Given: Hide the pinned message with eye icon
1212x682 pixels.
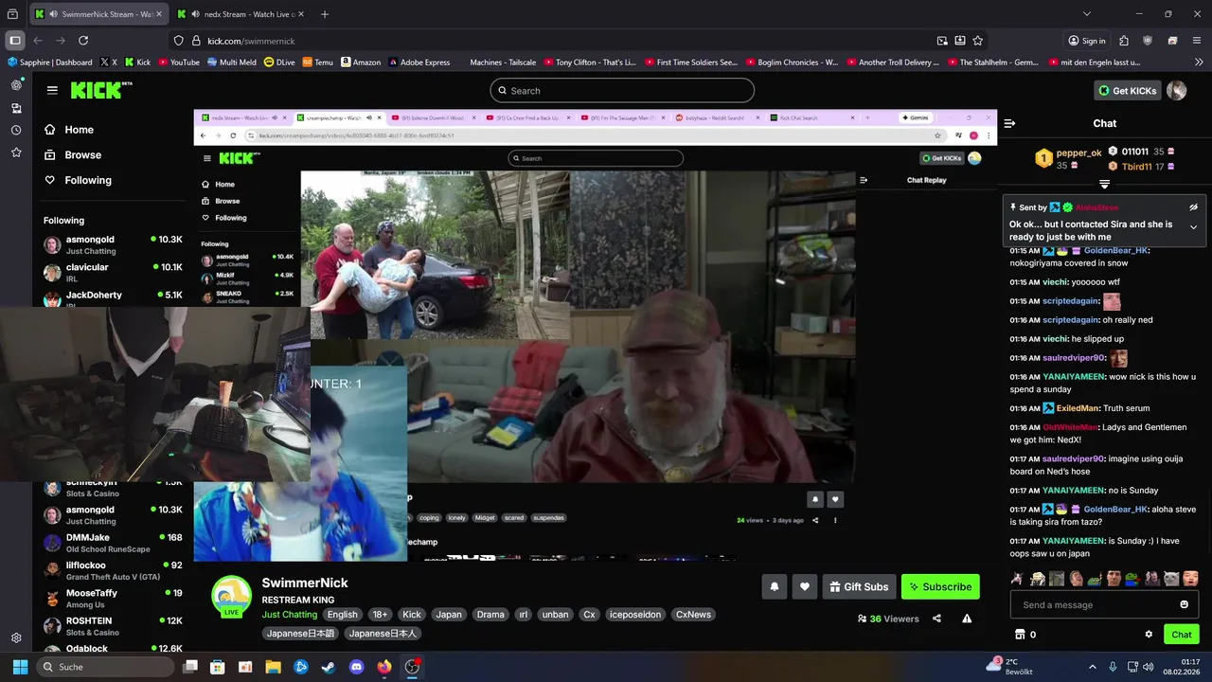Looking at the screenshot, I should tap(1193, 207).
